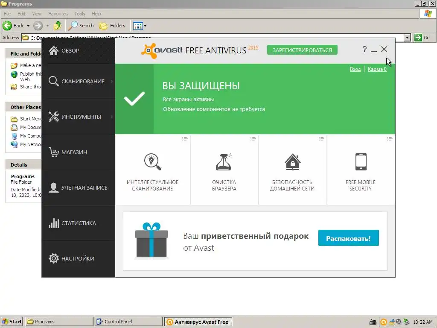The width and height of the screenshot is (437, 328).
Task: Open Безопасность домашней сети house icon
Action: click(x=292, y=162)
